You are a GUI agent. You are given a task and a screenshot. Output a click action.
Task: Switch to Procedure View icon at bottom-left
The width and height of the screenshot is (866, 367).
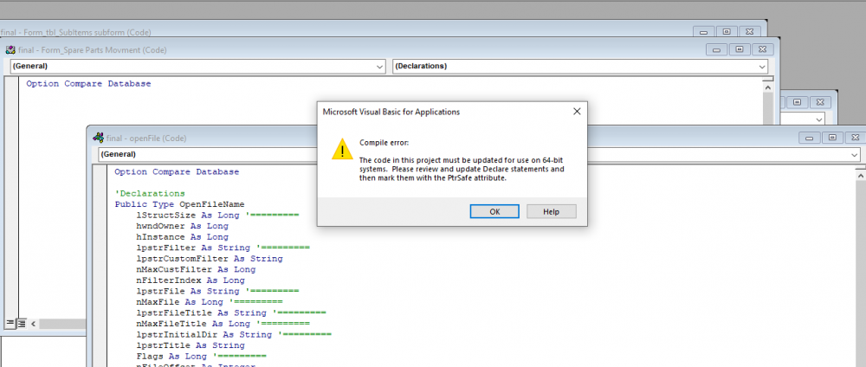pyautogui.click(x=10, y=323)
